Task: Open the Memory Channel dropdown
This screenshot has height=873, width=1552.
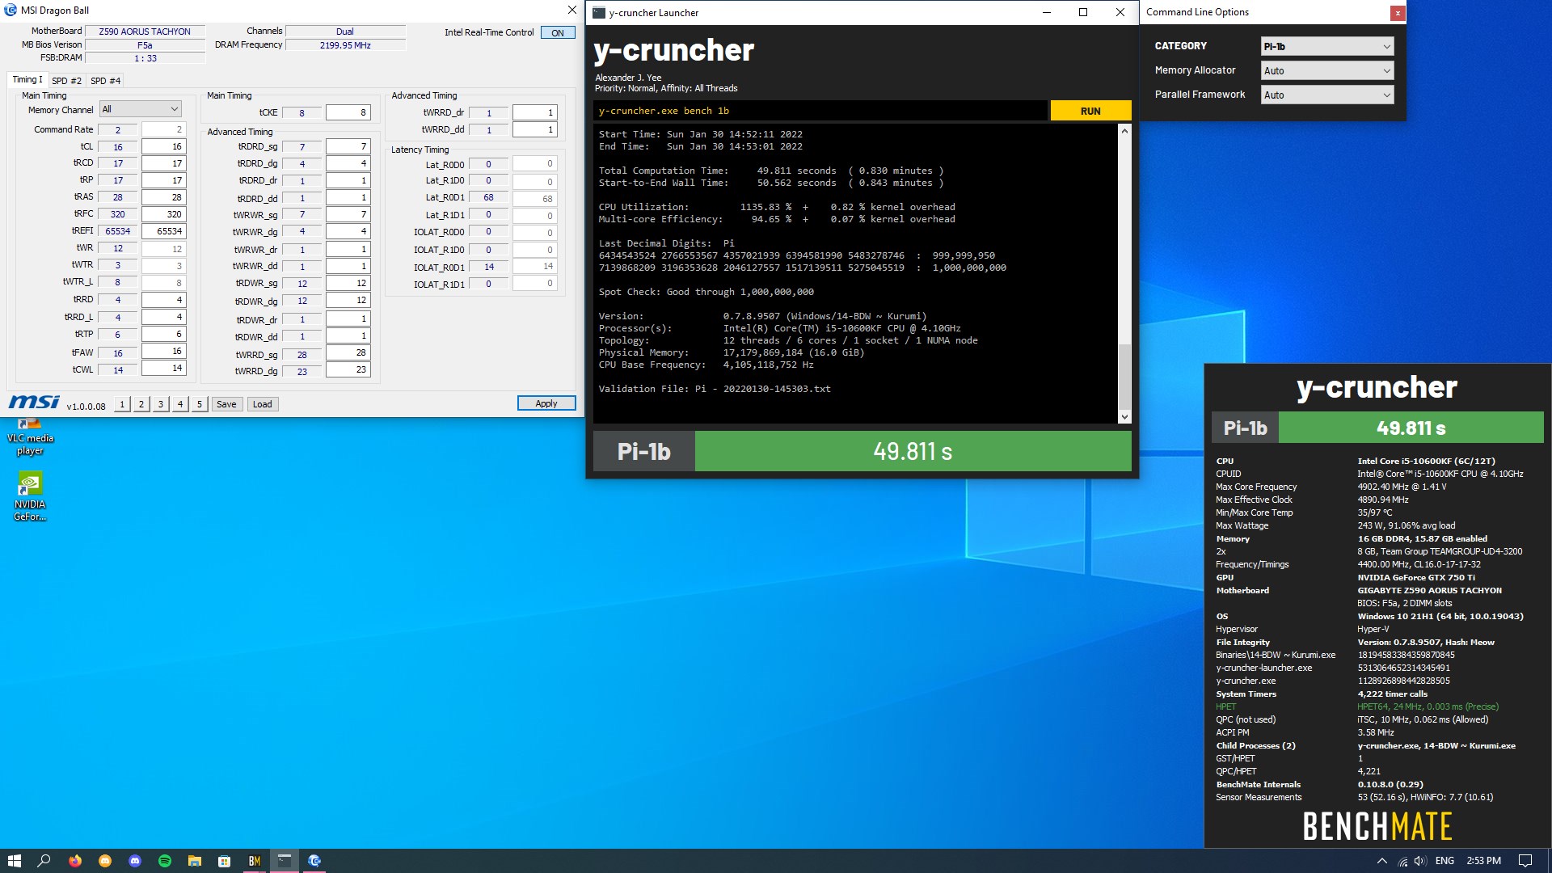Action: tap(140, 109)
